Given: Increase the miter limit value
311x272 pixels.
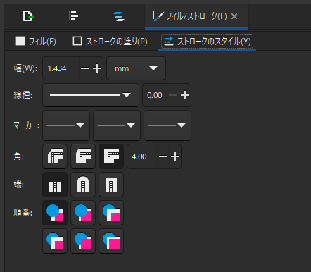Looking at the screenshot, I should [175, 156].
